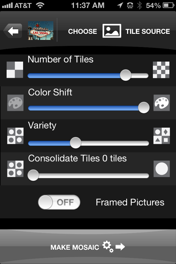This screenshot has width=176, height=264.
Task: Tap the more tiles checkerboard icon
Action: pyautogui.click(x=161, y=70)
